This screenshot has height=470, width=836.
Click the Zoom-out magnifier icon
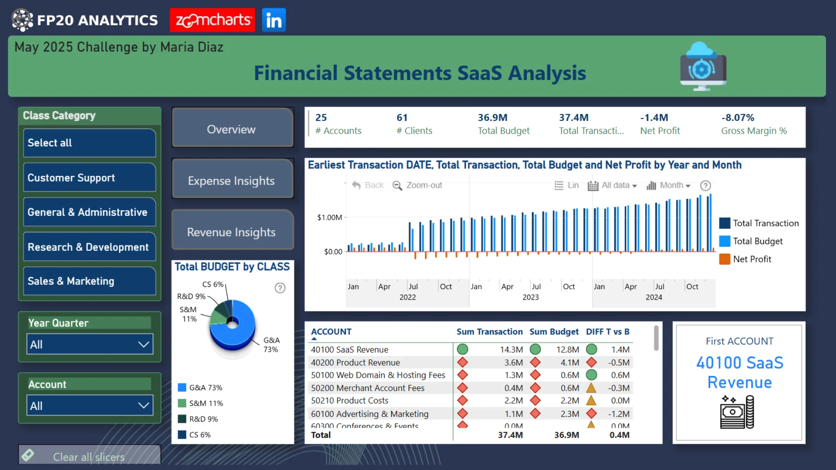coord(397,185)
